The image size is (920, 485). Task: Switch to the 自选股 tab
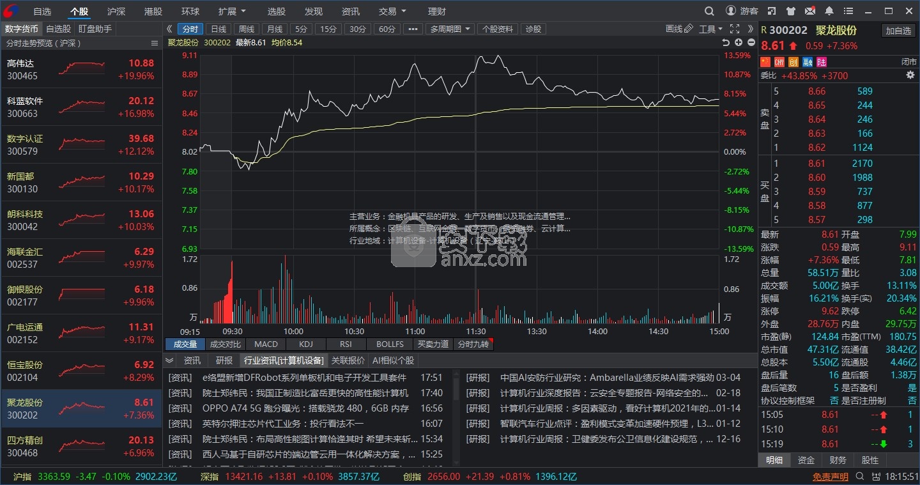58,29
